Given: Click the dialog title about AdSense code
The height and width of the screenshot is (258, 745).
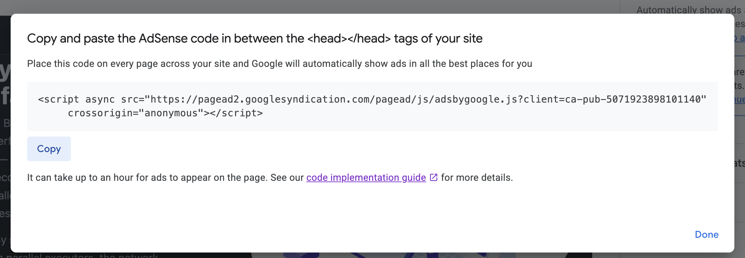Looking at the screenshot, I should click(x=255, y=38).
